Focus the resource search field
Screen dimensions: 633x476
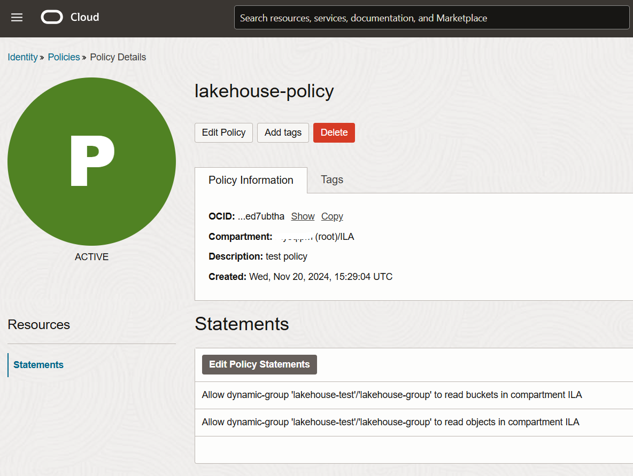[431, 18]
